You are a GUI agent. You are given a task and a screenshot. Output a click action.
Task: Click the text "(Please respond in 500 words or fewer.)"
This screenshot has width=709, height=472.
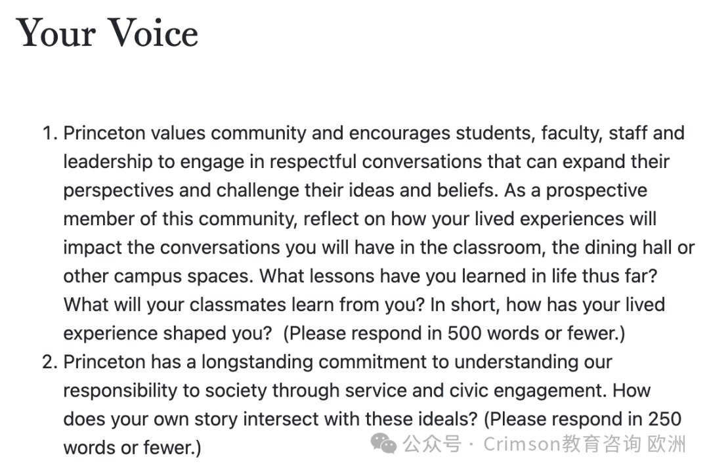tap(454, 333)
